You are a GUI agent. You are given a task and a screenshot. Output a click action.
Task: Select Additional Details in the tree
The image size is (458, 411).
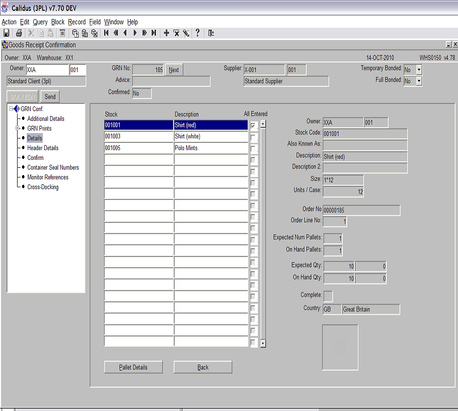(46, 118)
